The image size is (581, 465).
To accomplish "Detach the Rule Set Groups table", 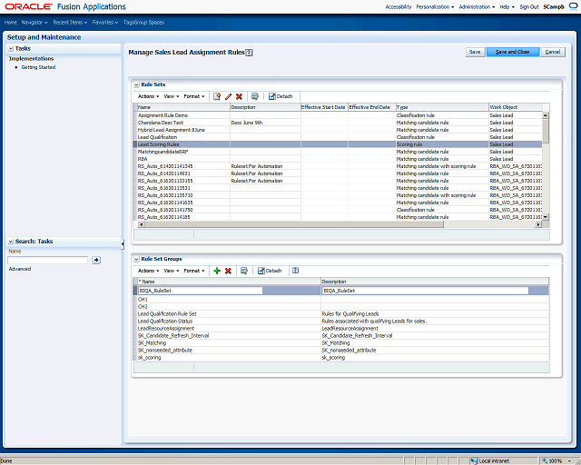I will pos(270,271).
